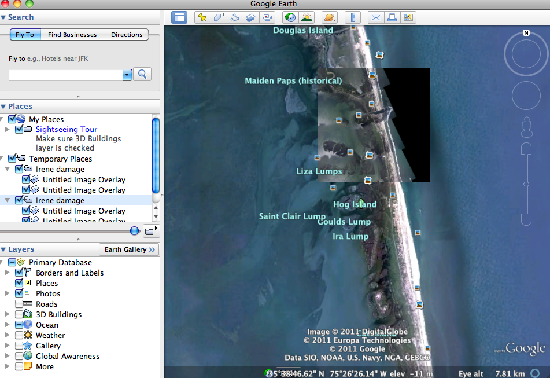Screen dimensions: 550x378
Task: Switch to the Find Businesses tab
Action: [x=72, y=34]
